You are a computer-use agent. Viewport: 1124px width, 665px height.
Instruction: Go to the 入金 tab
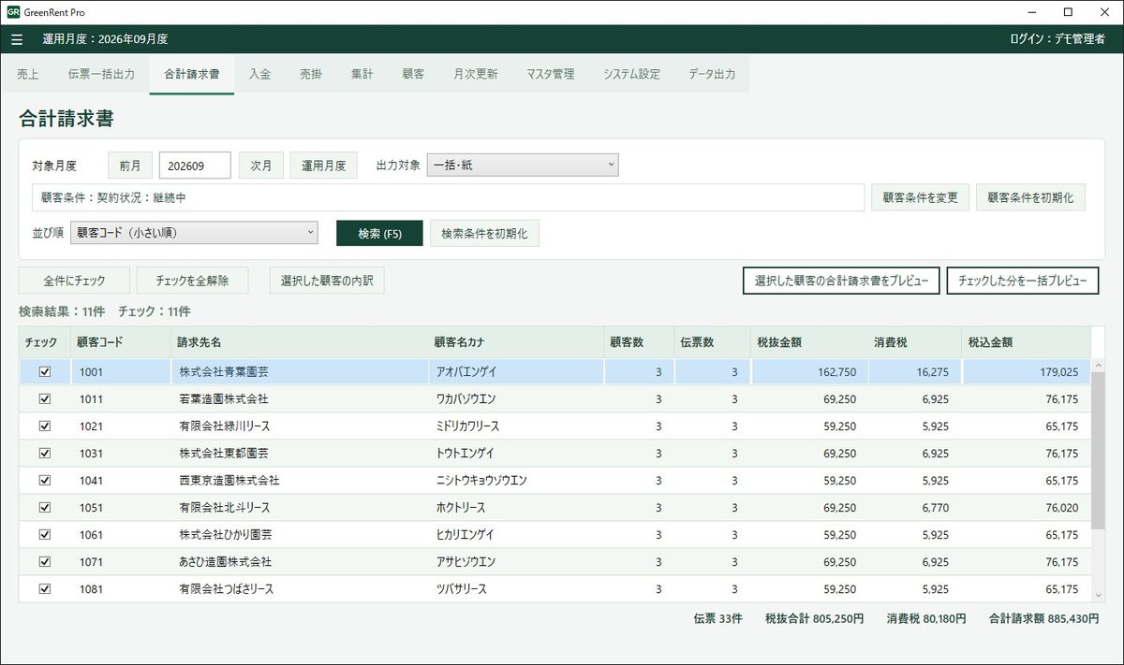click(x=260, y=74)
